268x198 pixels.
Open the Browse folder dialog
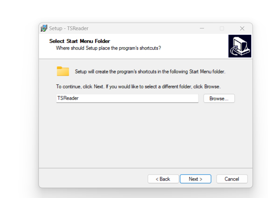219,98
